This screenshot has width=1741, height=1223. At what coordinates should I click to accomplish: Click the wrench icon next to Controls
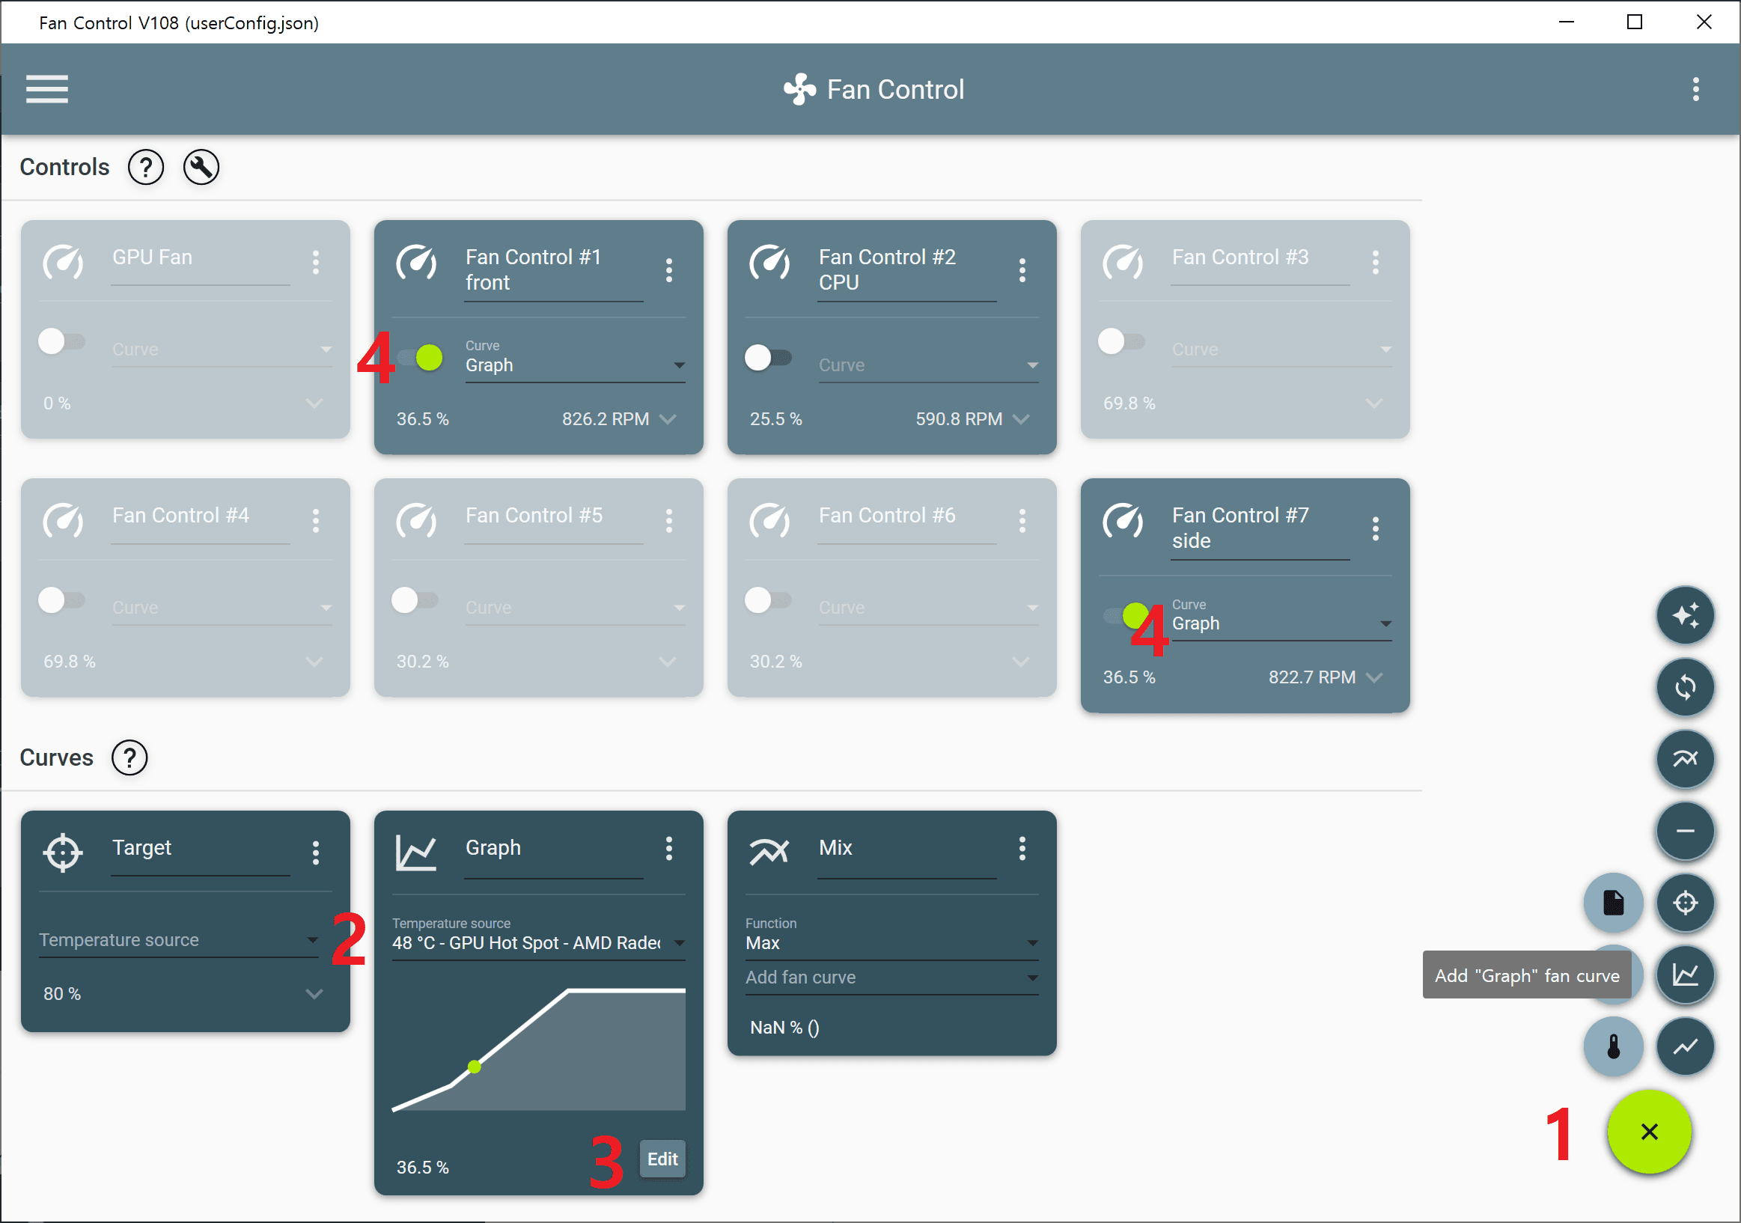click(x=201, y=167)
